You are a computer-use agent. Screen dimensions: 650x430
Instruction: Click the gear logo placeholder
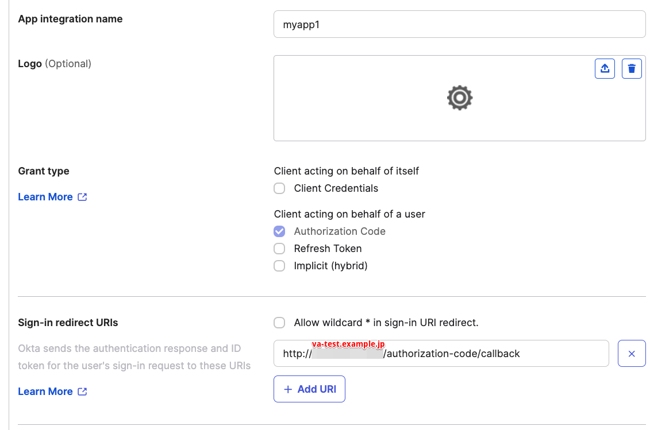[459, 98]
